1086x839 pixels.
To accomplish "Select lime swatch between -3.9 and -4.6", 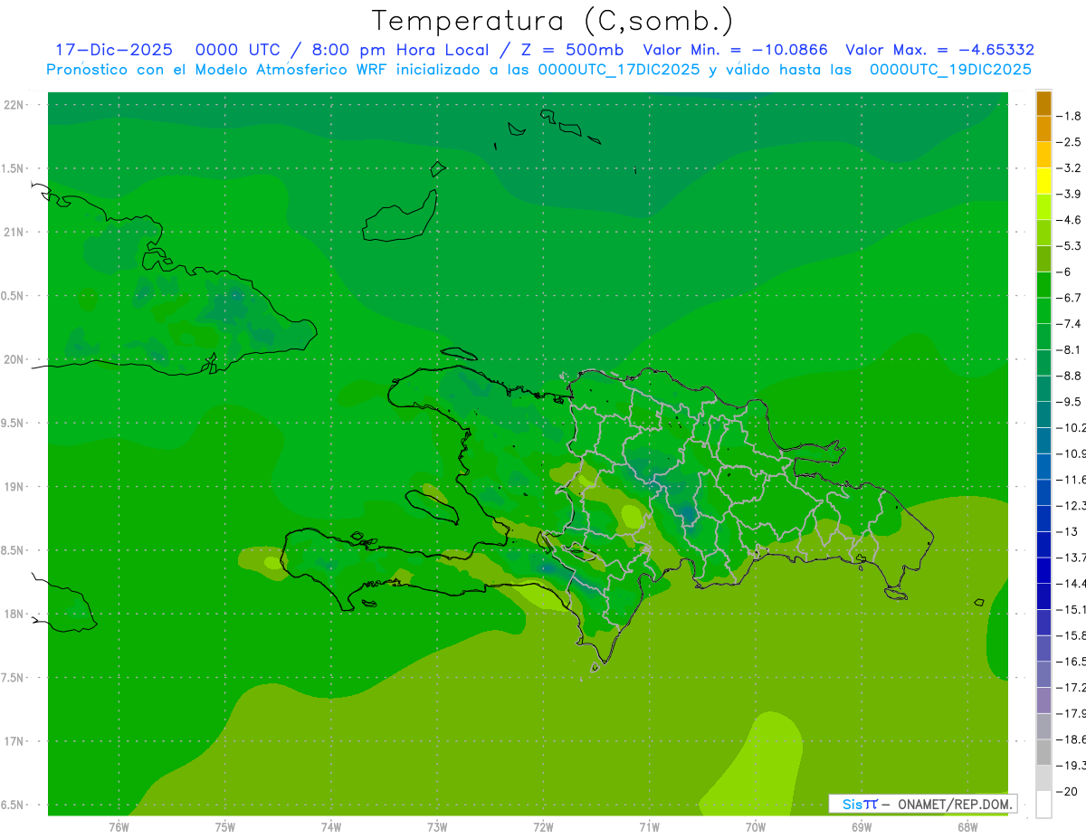I will (1043, 206).
